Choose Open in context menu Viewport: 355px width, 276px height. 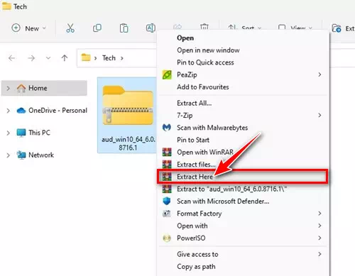click(x=185, y=38)
